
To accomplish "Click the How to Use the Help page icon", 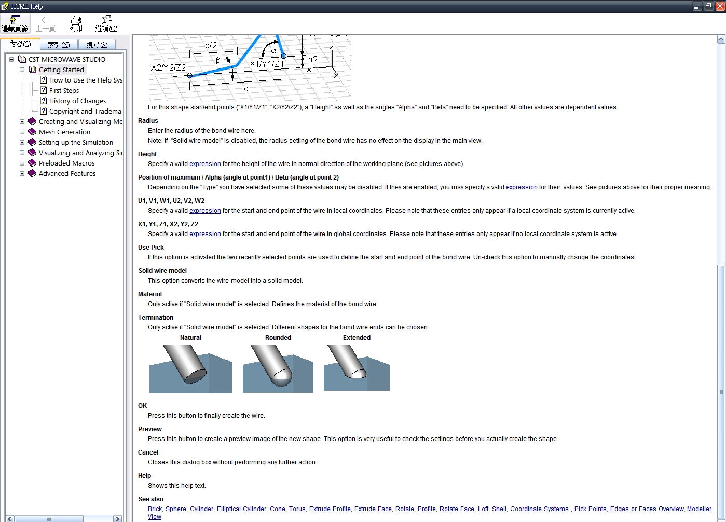I will (x=44, y=80).
